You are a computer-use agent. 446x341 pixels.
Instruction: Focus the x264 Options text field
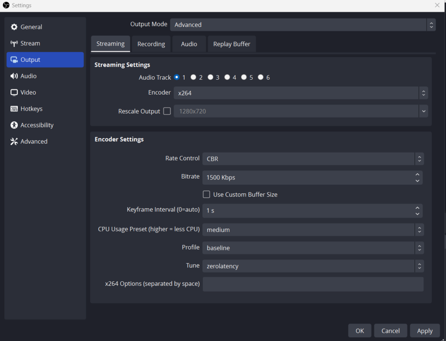click(x=313, y=284)
